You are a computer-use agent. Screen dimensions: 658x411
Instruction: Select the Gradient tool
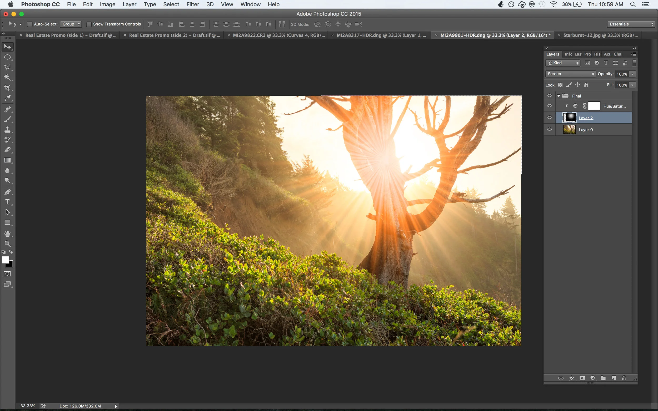[7, 160]
